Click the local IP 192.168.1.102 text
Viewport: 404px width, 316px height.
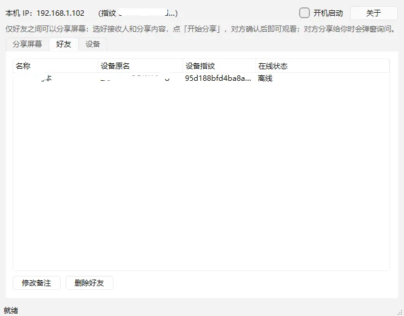pyautogui.click(x=60, y=13)
